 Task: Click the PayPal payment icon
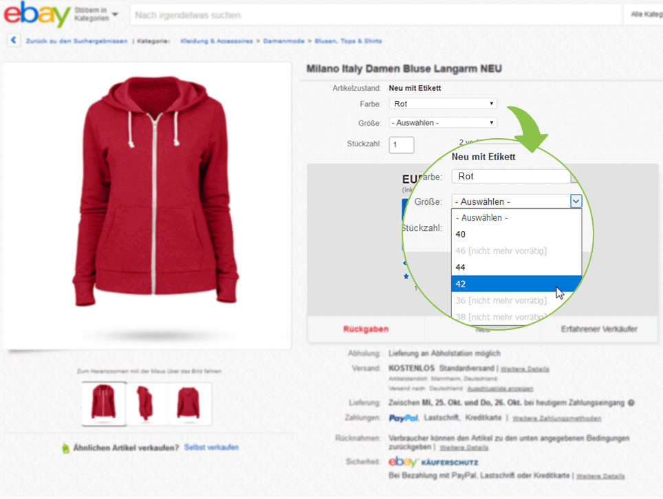tap(403, 417)
